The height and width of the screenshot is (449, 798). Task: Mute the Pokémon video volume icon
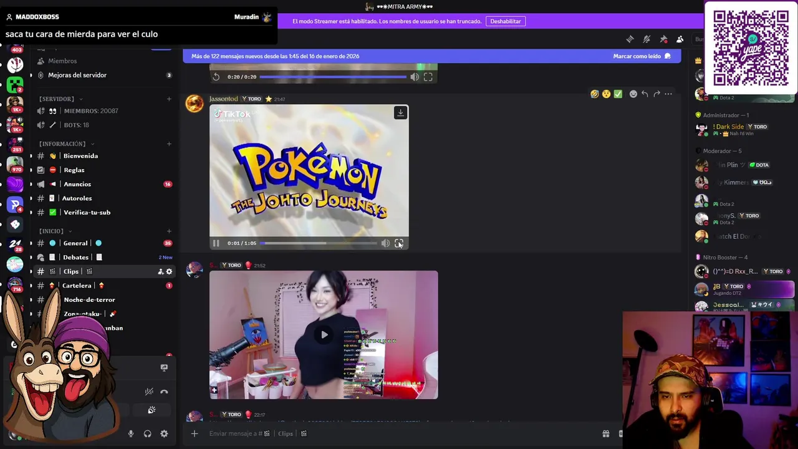385,243
